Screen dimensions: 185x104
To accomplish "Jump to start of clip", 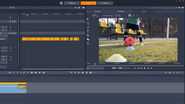I will (138, 68).
